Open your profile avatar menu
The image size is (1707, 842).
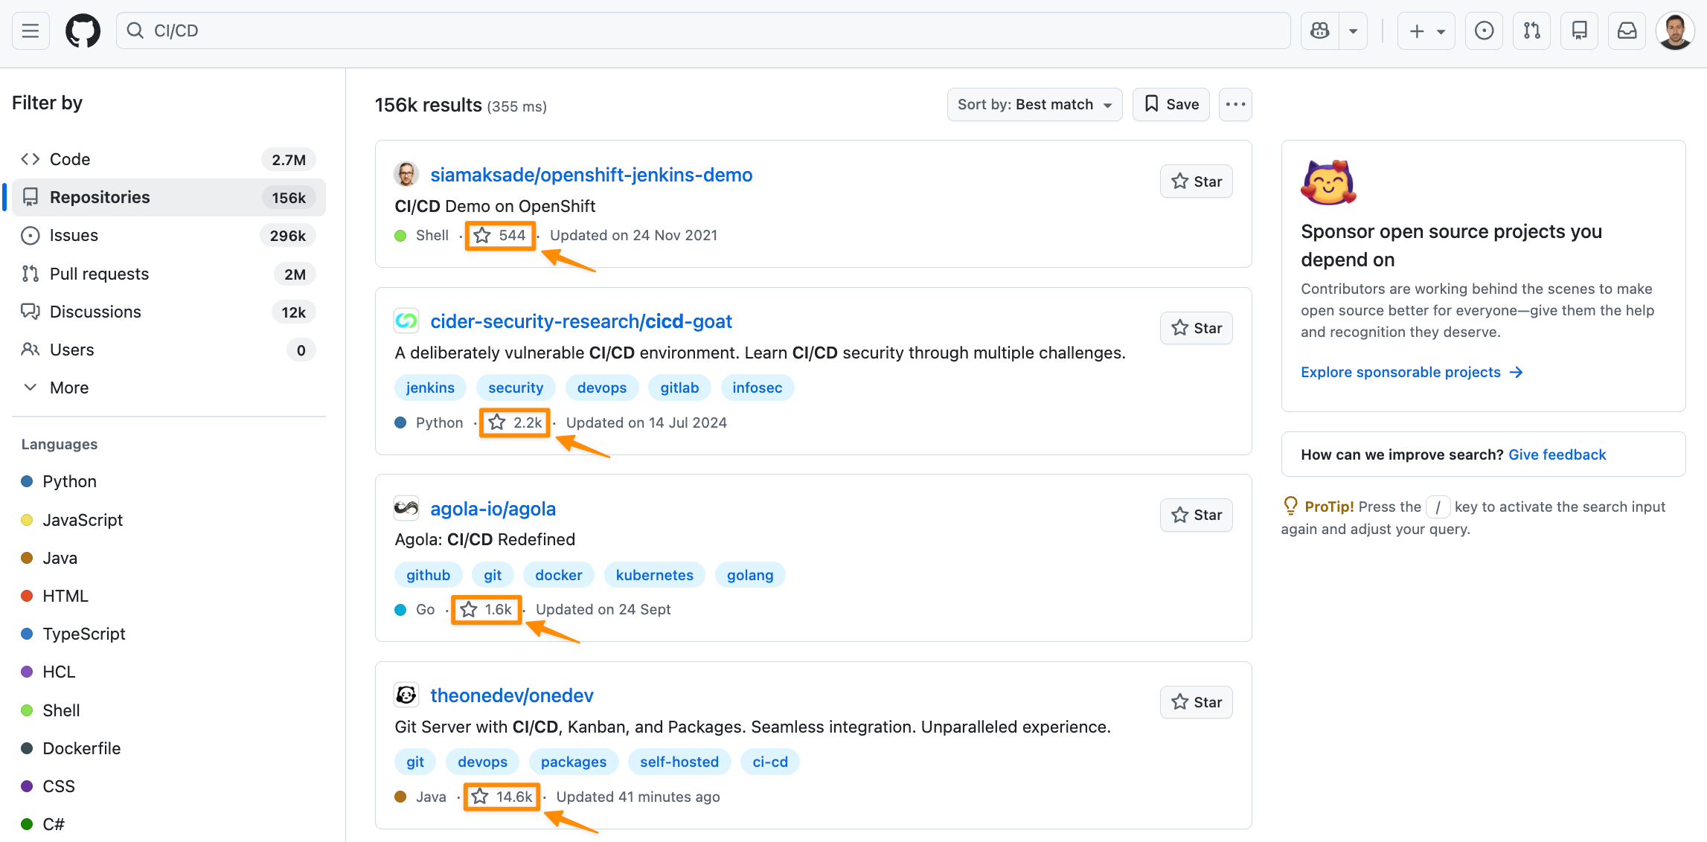click(1675, 30)
